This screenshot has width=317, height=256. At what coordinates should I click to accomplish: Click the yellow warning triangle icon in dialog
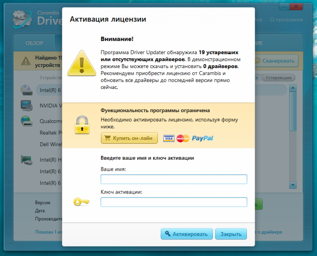[82, 63]
